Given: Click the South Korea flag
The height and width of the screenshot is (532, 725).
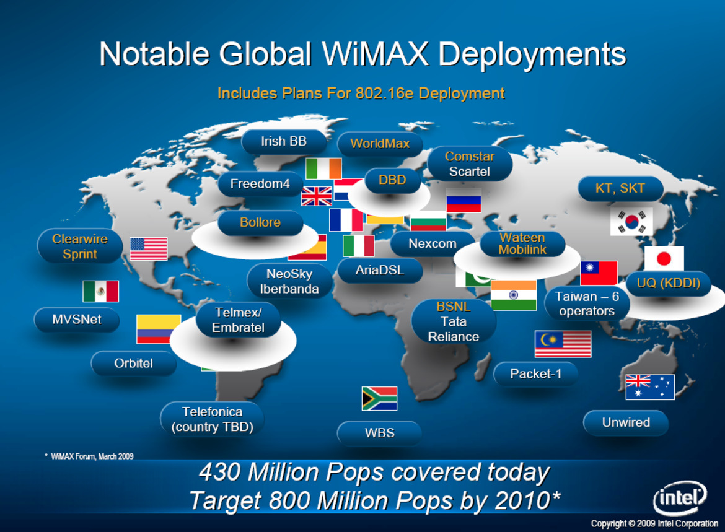Looking at the screenshot, I should pyautogui.click(x=631, y=221).
